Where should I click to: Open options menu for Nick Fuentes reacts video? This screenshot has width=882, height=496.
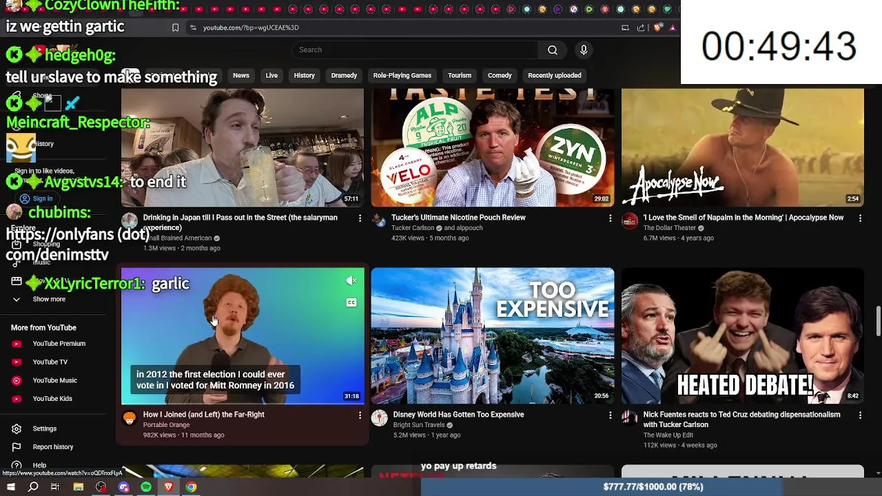(860, 415)
